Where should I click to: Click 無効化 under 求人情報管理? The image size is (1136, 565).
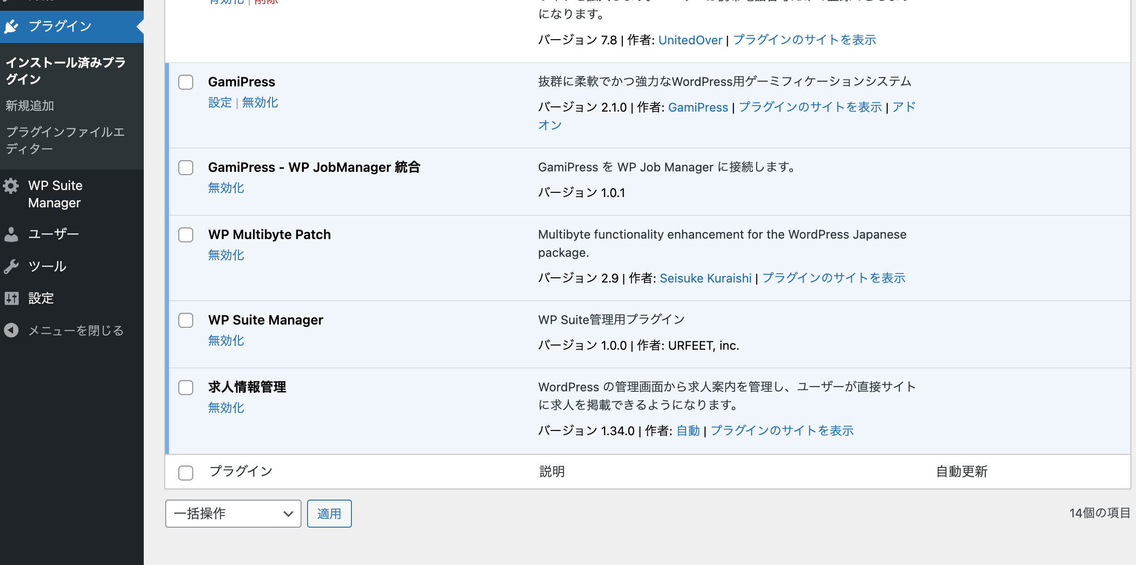[226, 408]
